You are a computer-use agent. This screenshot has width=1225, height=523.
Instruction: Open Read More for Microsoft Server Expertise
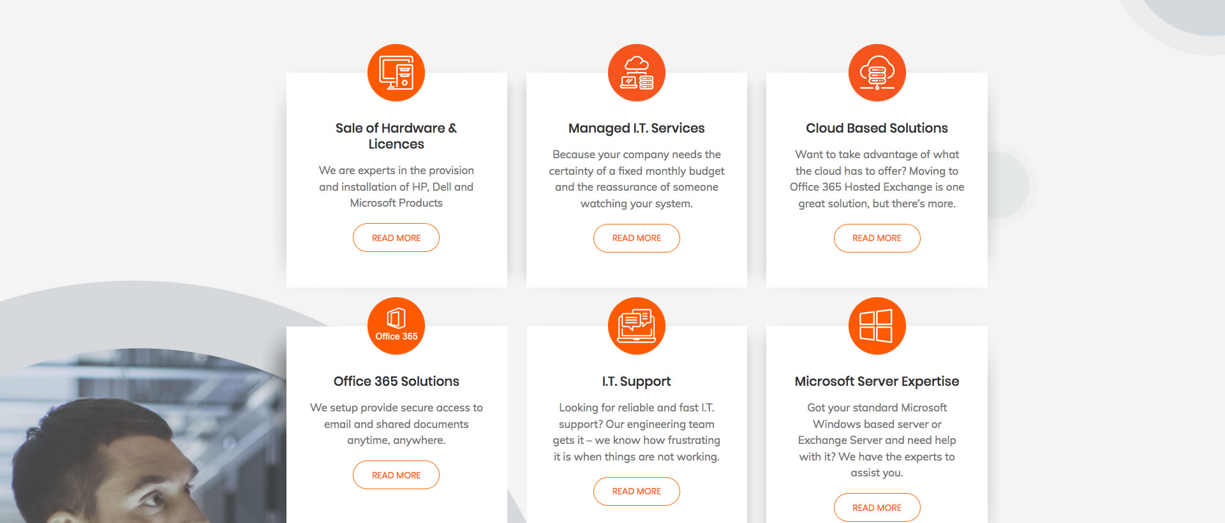(877, 508)
